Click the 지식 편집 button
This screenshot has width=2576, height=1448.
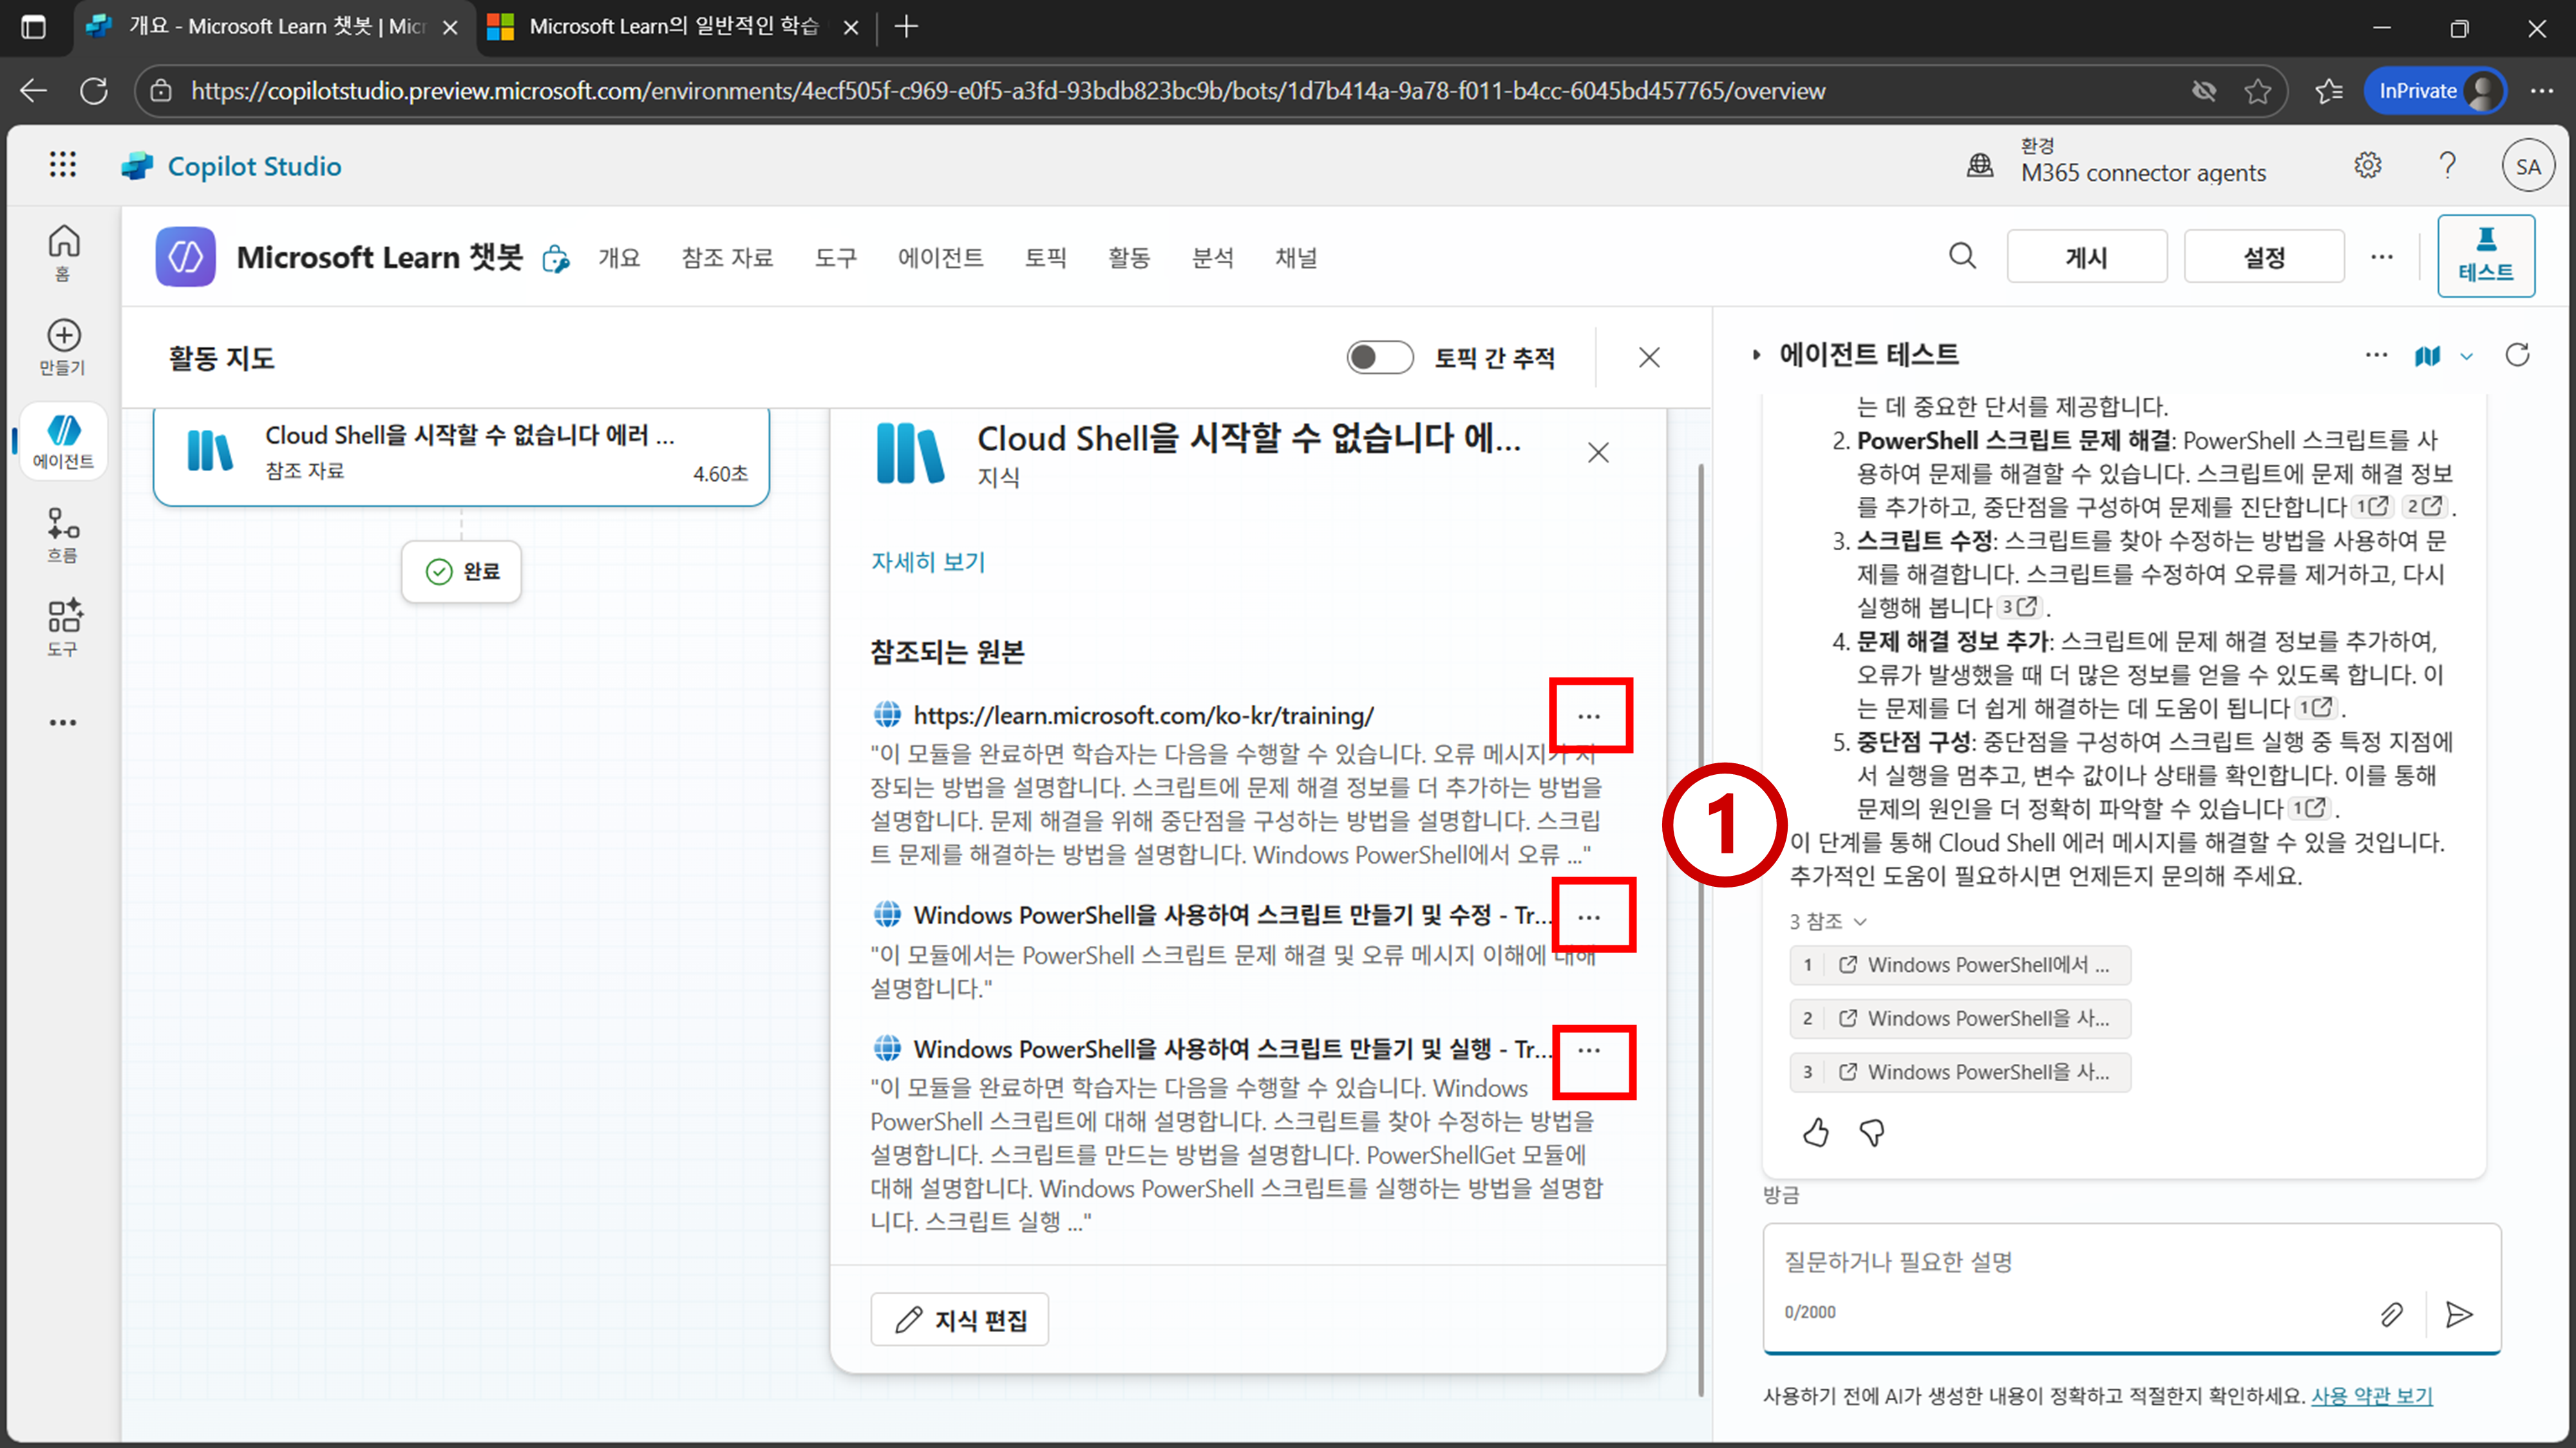click(x=959, y=1320)
